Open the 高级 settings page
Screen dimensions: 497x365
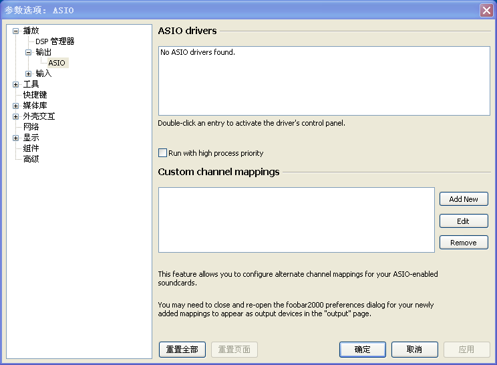31,159
